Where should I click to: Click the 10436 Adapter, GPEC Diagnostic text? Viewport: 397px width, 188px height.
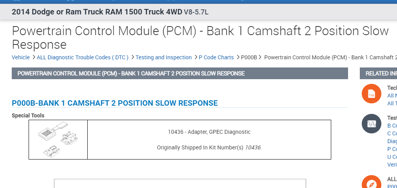click(x=209, y=132)
